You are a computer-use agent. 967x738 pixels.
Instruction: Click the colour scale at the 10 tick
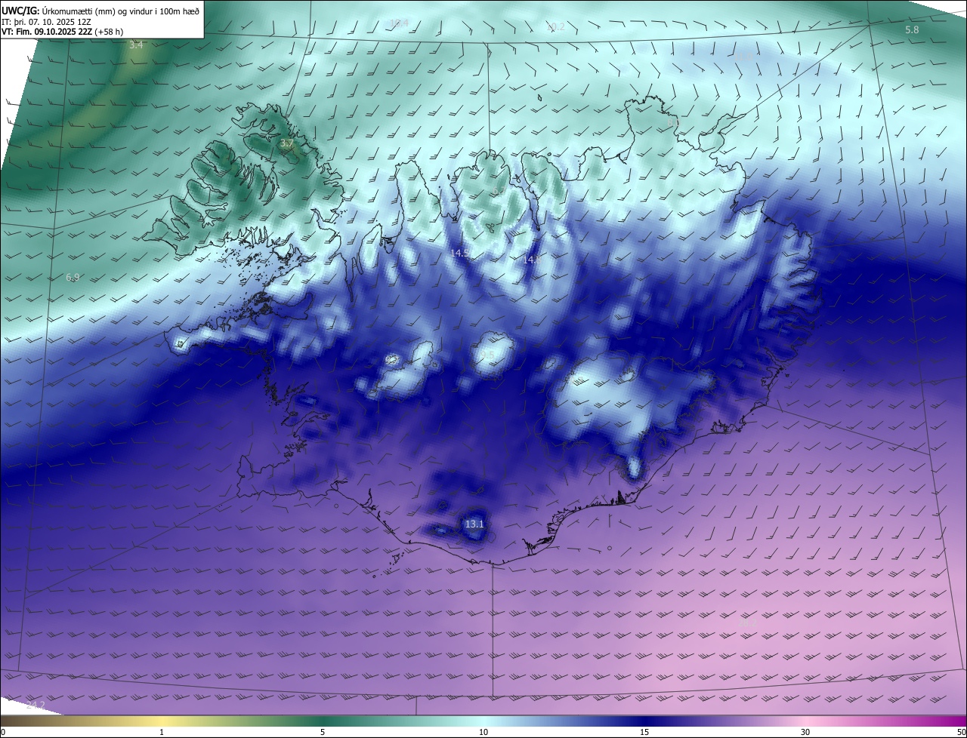coord(483,732)
